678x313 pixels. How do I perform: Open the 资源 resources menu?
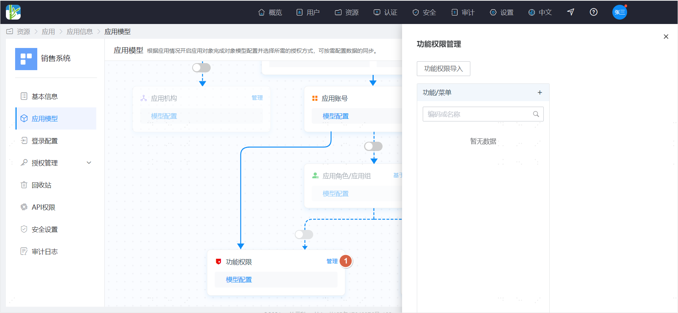point(347,12)
